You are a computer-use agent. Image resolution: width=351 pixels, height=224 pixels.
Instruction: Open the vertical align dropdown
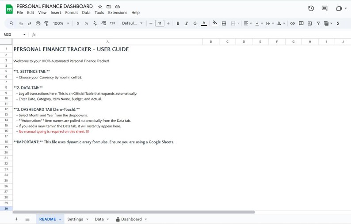coord(259,23)
